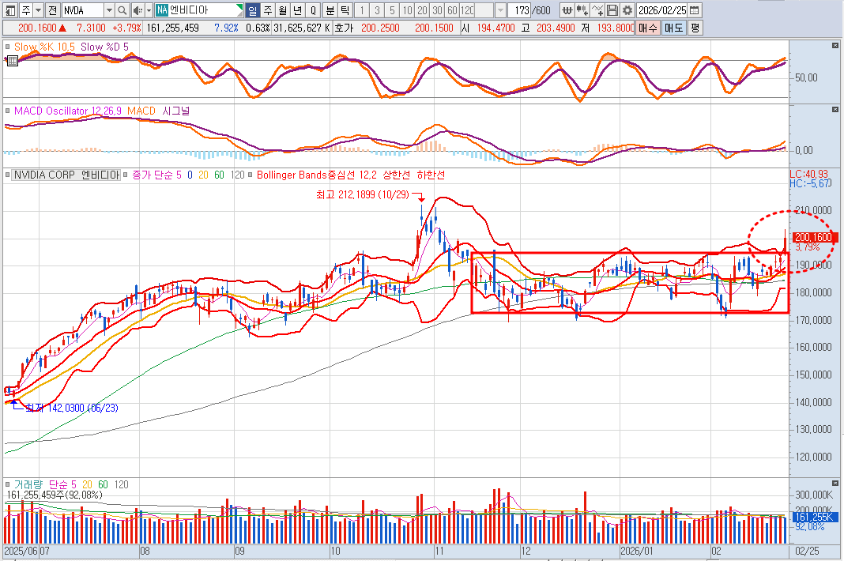This screenshot has width=844, height=561.
Task: Select the daily (일) chart period
Action: tap(252, 10)
